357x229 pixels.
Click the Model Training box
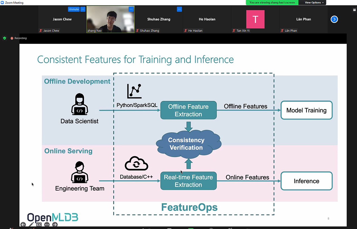click(x=306, y=110)
